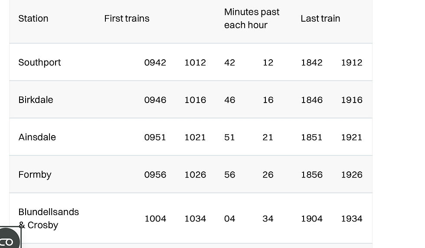Click Ainsdale's 0951 first train time
The height and width of the screenshot is (248, 425).
(155, 137)
